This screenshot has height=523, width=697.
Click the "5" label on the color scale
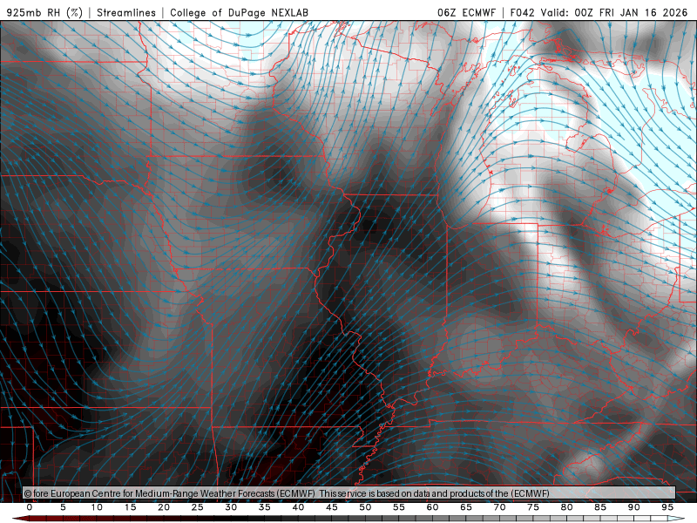[63, 507]
